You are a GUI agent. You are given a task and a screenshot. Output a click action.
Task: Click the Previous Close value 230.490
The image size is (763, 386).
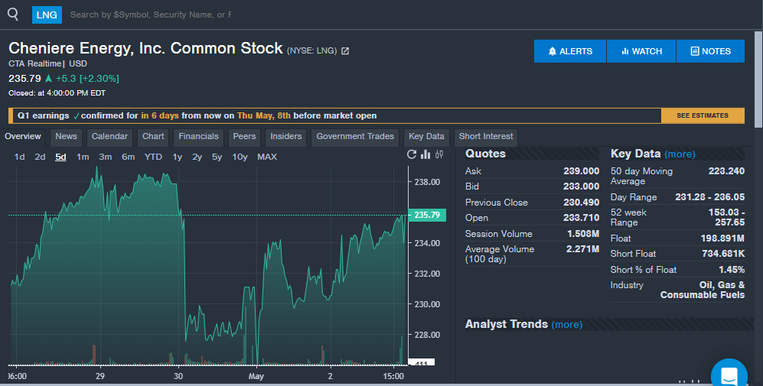pyautogui.click(x=582, y=203)
